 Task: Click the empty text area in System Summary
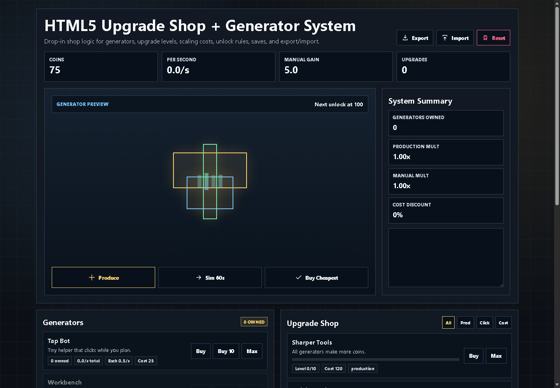446,258
